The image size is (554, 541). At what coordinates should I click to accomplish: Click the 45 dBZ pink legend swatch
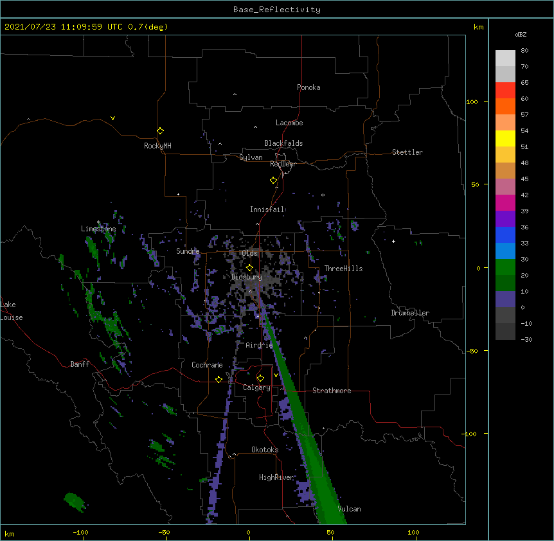tap(505, 187)
